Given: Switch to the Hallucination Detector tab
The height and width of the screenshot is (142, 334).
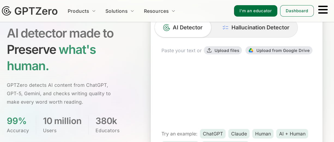Looking at the screenshot, I should [256, 27].
